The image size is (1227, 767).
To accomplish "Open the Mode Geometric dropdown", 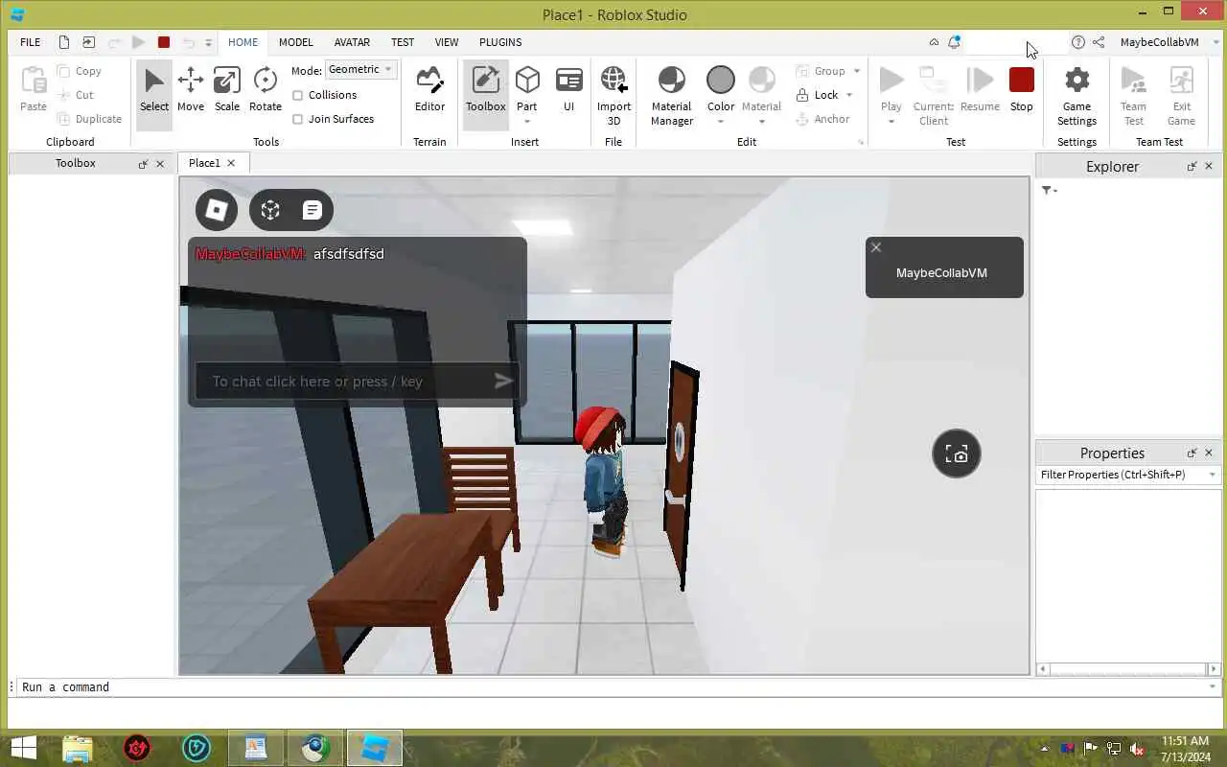I will point(361,69).
